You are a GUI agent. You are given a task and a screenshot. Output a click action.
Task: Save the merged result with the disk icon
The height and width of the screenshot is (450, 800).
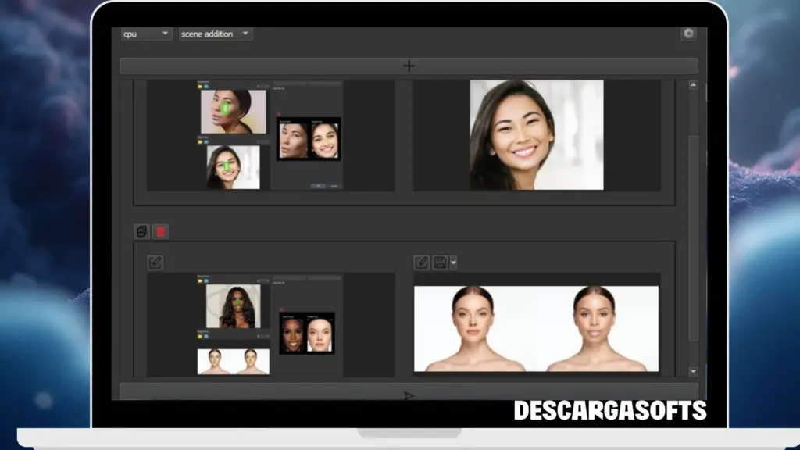(440, 262)
